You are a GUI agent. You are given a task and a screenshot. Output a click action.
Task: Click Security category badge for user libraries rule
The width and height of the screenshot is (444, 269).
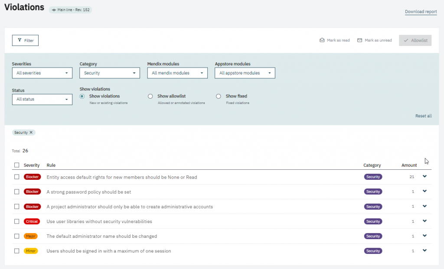click(x=373, y=221)
